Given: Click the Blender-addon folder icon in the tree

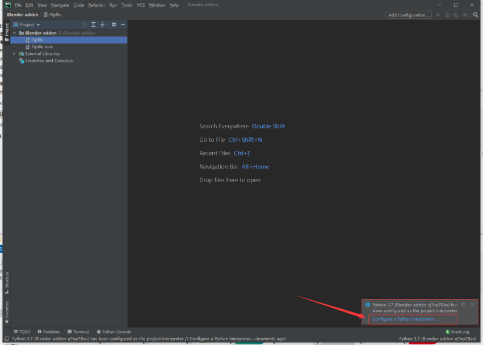Looking at the screenshot, I should (21, 33).
